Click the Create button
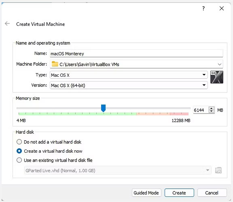 [179, 193]
